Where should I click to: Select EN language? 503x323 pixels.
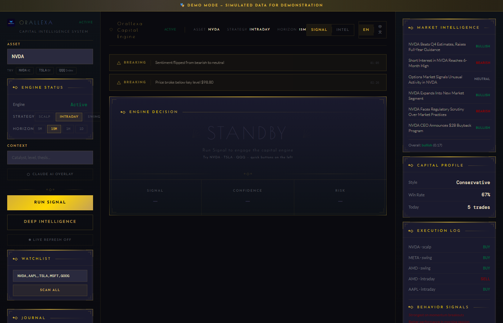tap(366, 30)
